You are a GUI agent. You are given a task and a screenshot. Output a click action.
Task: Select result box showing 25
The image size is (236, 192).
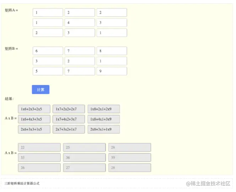[84, 147]
